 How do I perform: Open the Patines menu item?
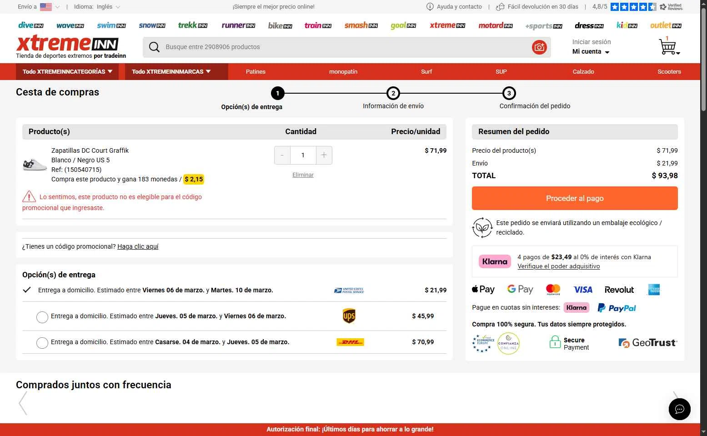tap(256, 72)
